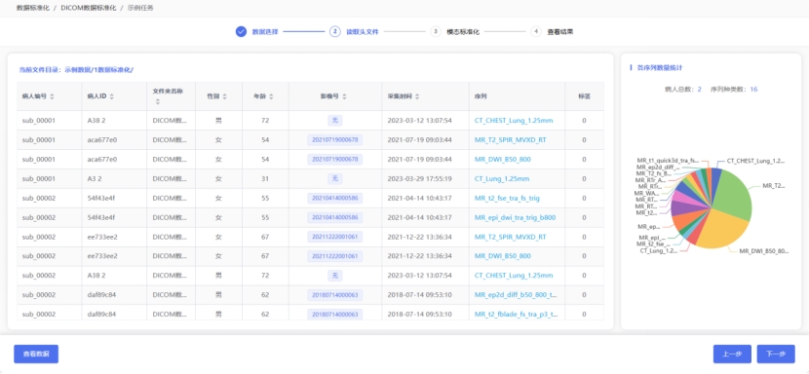Sort by 影像号 column sort icon

(344, 96)
